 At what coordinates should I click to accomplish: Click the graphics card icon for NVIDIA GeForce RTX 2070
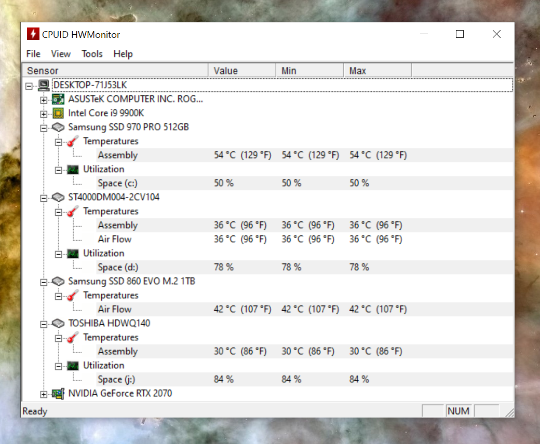58,394
